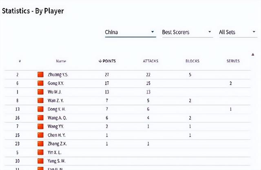Image resolution: width=261 pixels, height=170 pixels.
Task: Select the Yang S. M. row
Action: pos(128,161)
